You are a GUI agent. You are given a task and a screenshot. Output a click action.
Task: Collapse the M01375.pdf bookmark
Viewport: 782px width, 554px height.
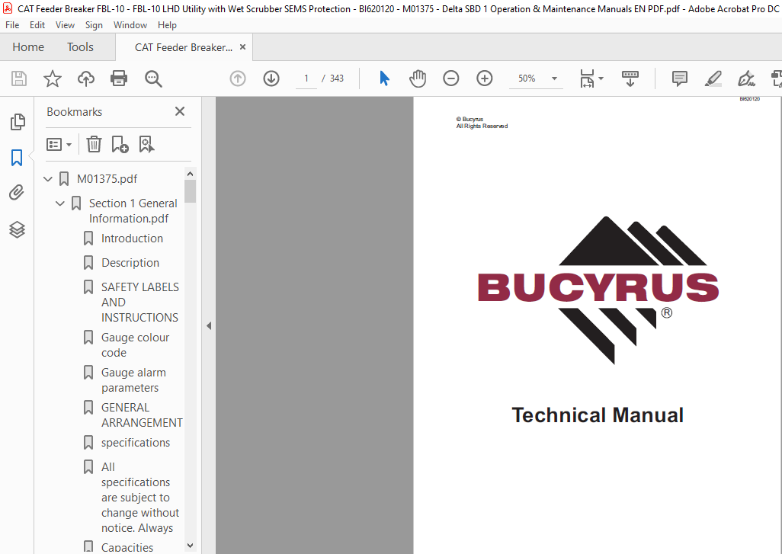pyautogui.click(x=48, y=178)
